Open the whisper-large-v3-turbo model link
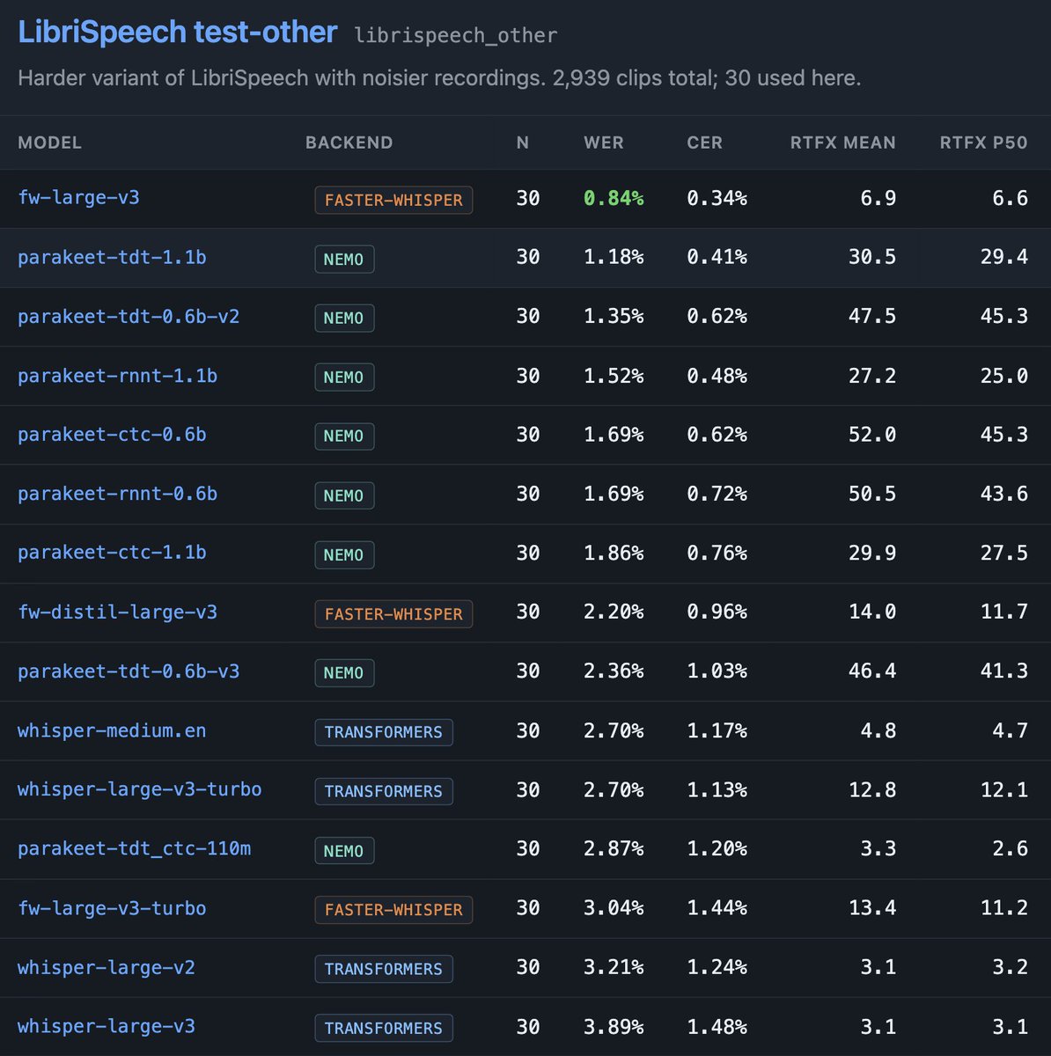This screenshot has height=1056, width=1051. tap(140, 789)
